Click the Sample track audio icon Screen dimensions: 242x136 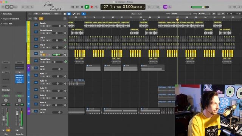[36, 25]
